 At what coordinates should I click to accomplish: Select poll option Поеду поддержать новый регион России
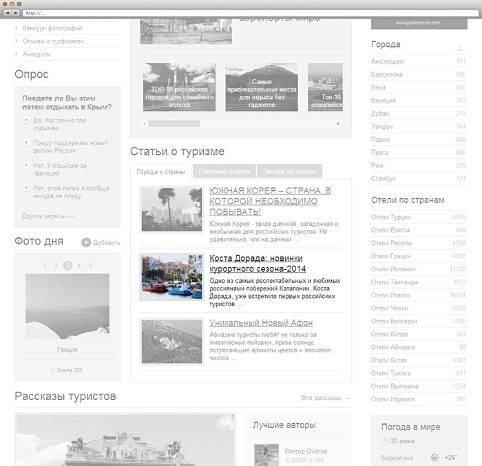pyautogui.click(x=26, y=142)
